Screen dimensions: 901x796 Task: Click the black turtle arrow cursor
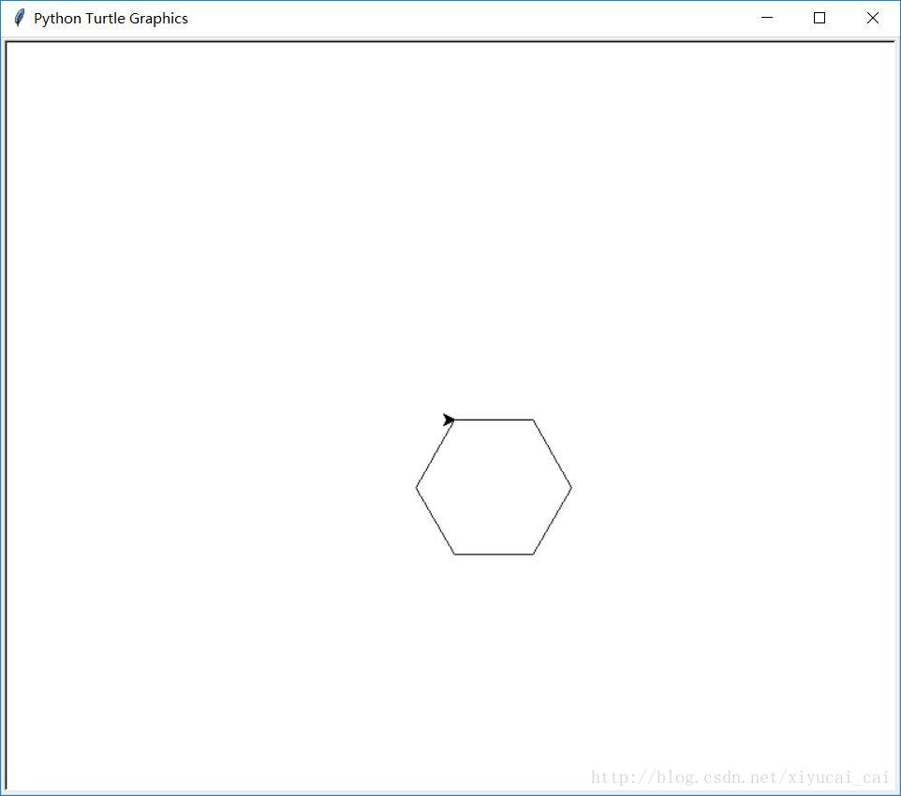tap(449, 420)
